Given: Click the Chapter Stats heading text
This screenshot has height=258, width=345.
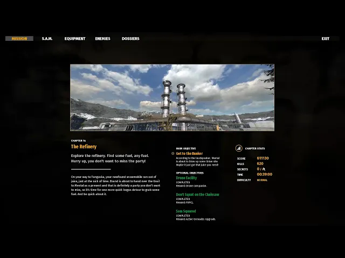Looking at the screenshot, I should click(x=255, y=148).
